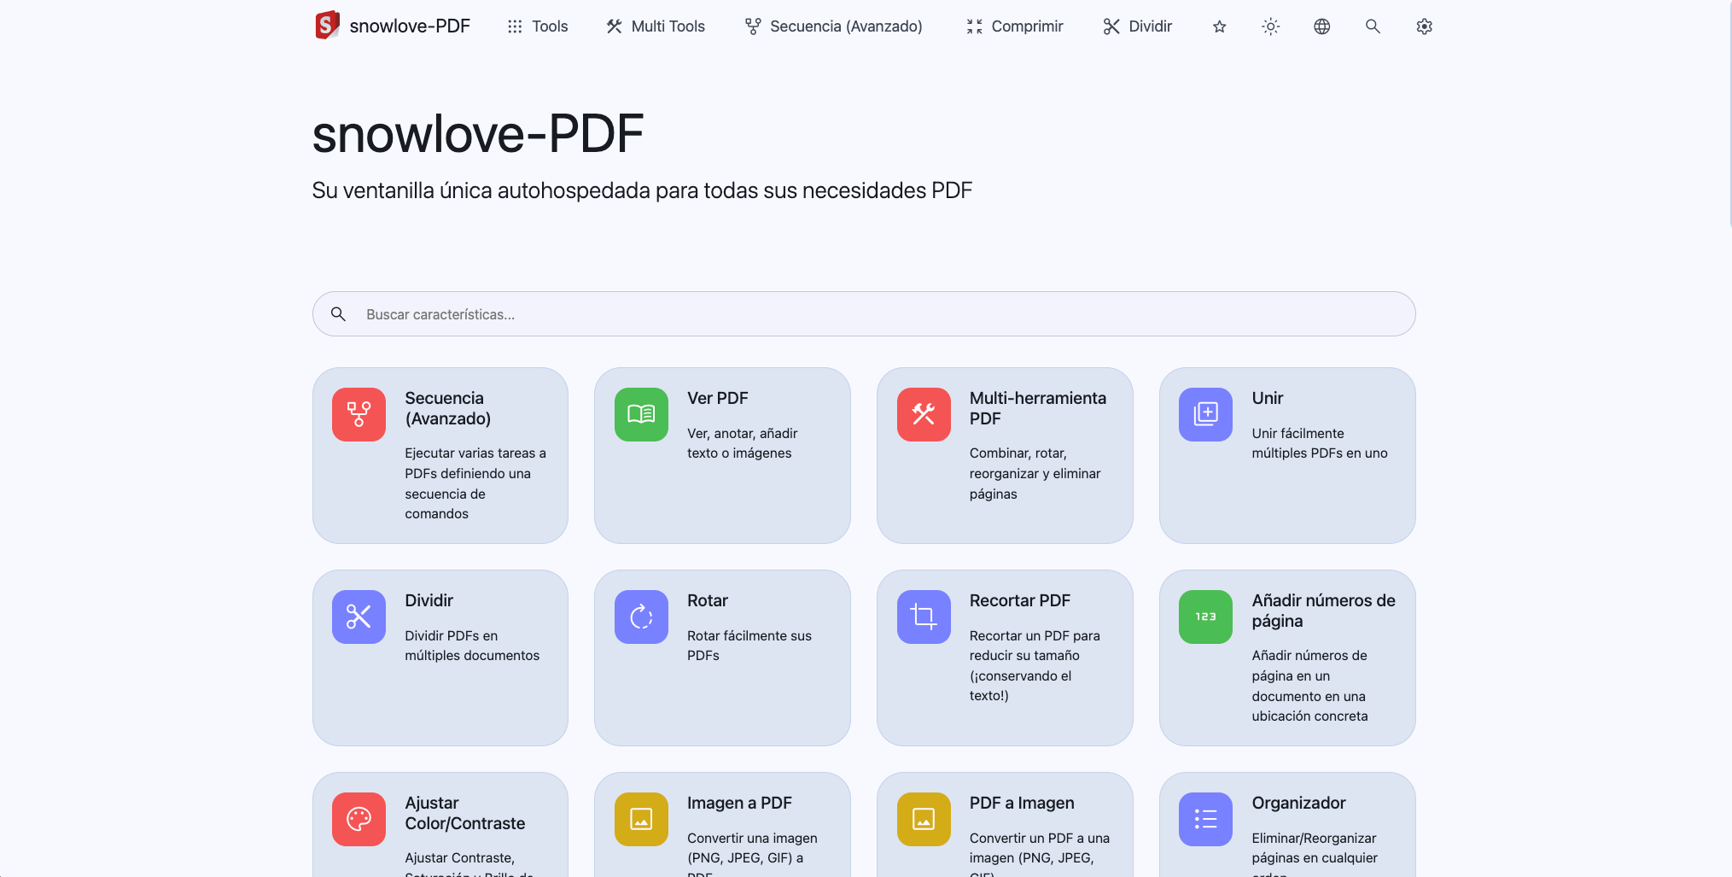
Task: Expand the Tools dropdown menu
Action: (x=538, y=26)
